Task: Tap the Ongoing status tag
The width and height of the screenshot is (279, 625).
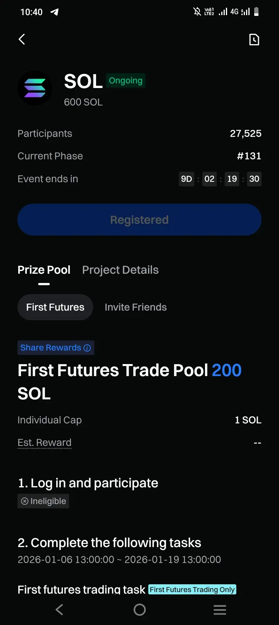Action: (x=126, y=81)
